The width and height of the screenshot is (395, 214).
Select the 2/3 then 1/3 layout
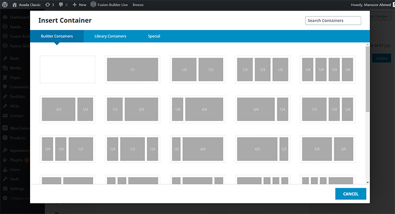67,109
